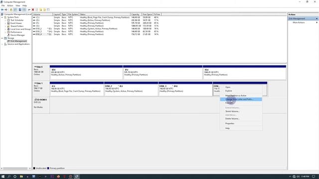Screen dimensions: 319x179
Task: Click the Back arrow toolbar icon
Action: tap(2, 10)
